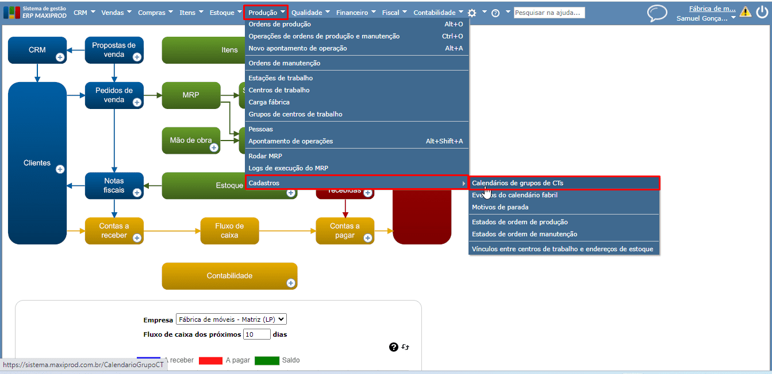Open the Itens menu dropdown
Image resolution: width=772 pixels, height=374 pixels.
(191, 13)
